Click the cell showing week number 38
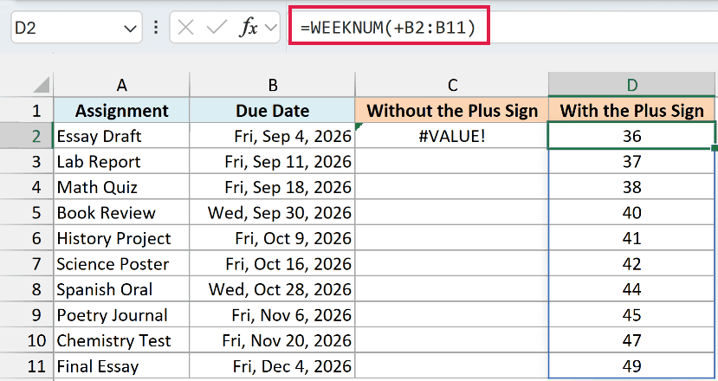Screen dimensions: 718x381 pyautogui.click(x=631, y=187)
